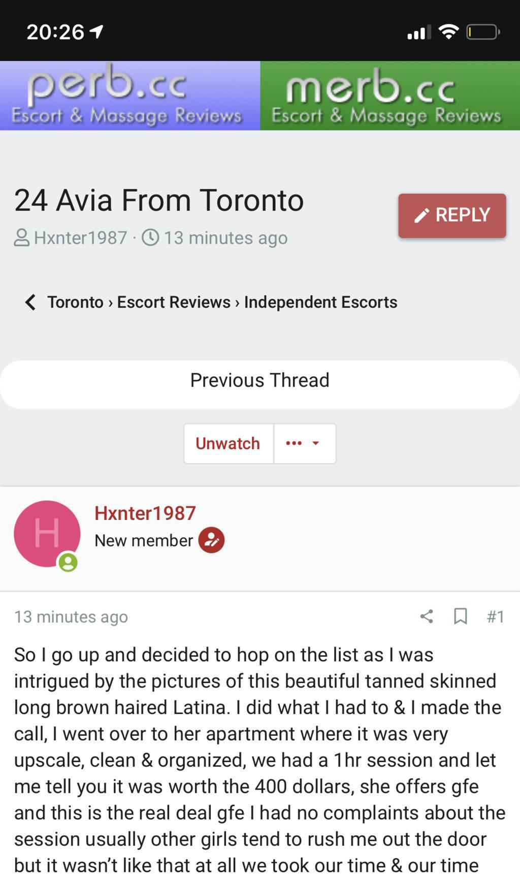Open Independent Escorts breadcrumb
This screenshot has width=520, height=878.
[x=320, y=302]
